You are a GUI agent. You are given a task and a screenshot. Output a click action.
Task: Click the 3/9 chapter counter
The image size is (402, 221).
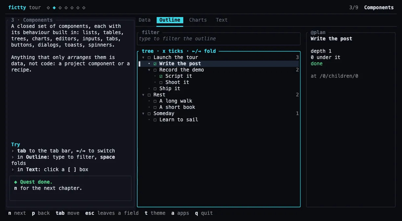354,8
